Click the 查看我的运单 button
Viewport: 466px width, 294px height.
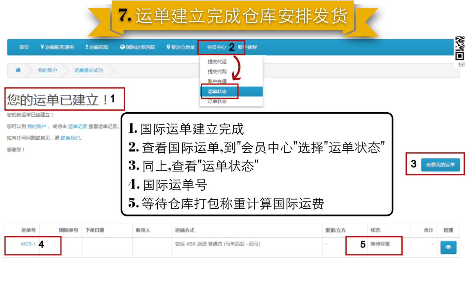[440, 165]
